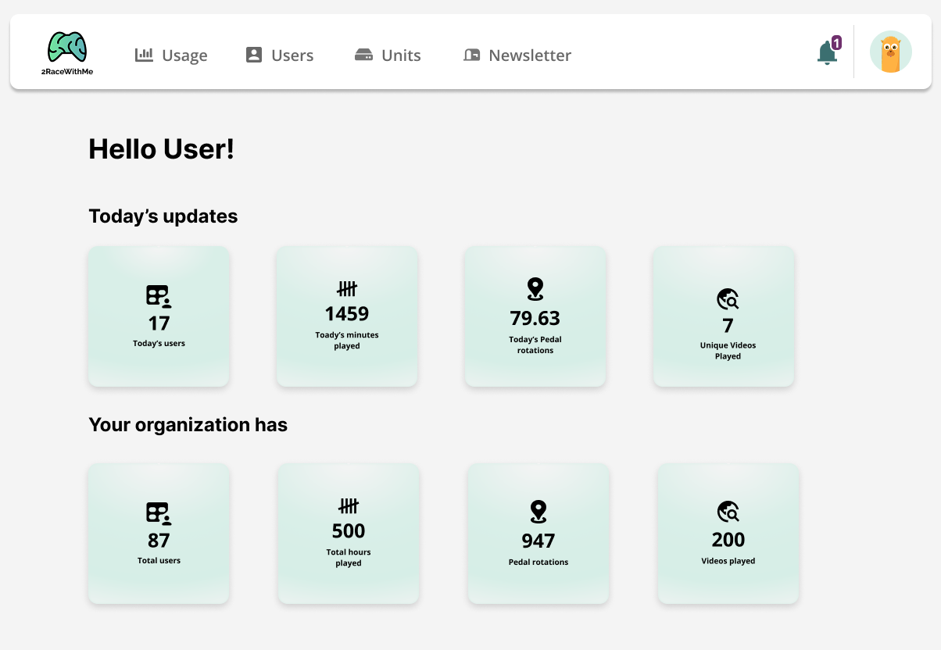Click the value 500 total hours
The width and height of the screenshot is (941, 650).
point(349,530)
